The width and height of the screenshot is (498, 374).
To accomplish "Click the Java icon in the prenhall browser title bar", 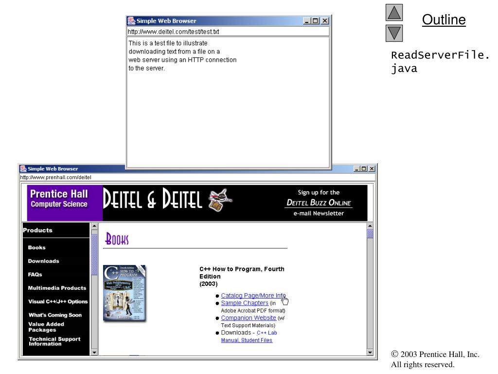I will coord(23,168).
